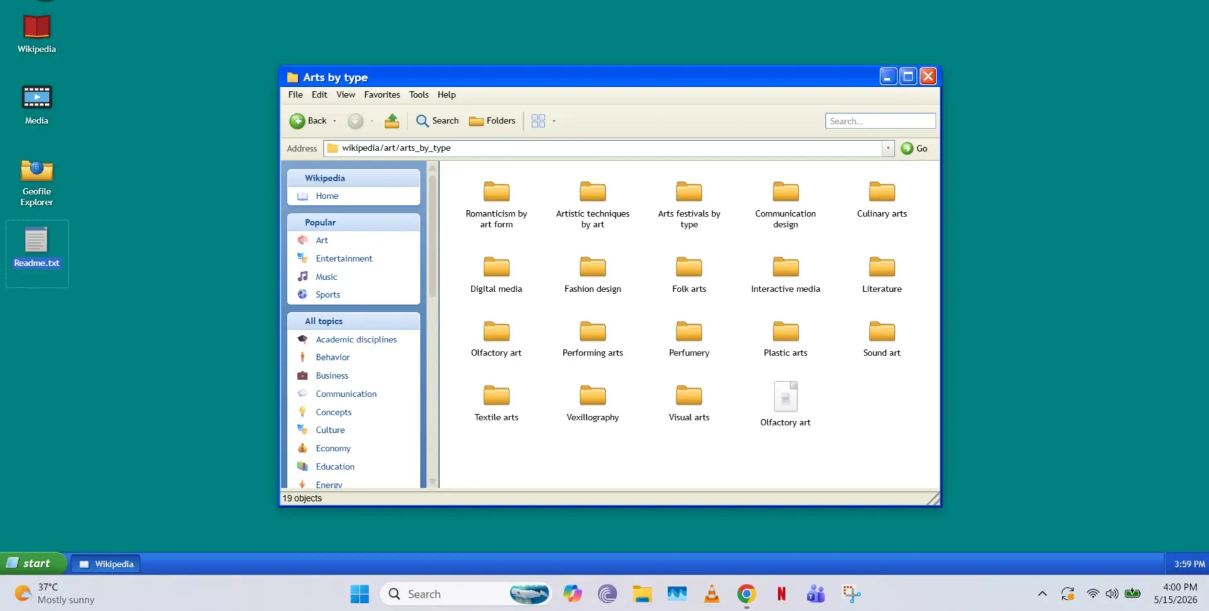Open the Performing arts folder

(x=593, y=339)
